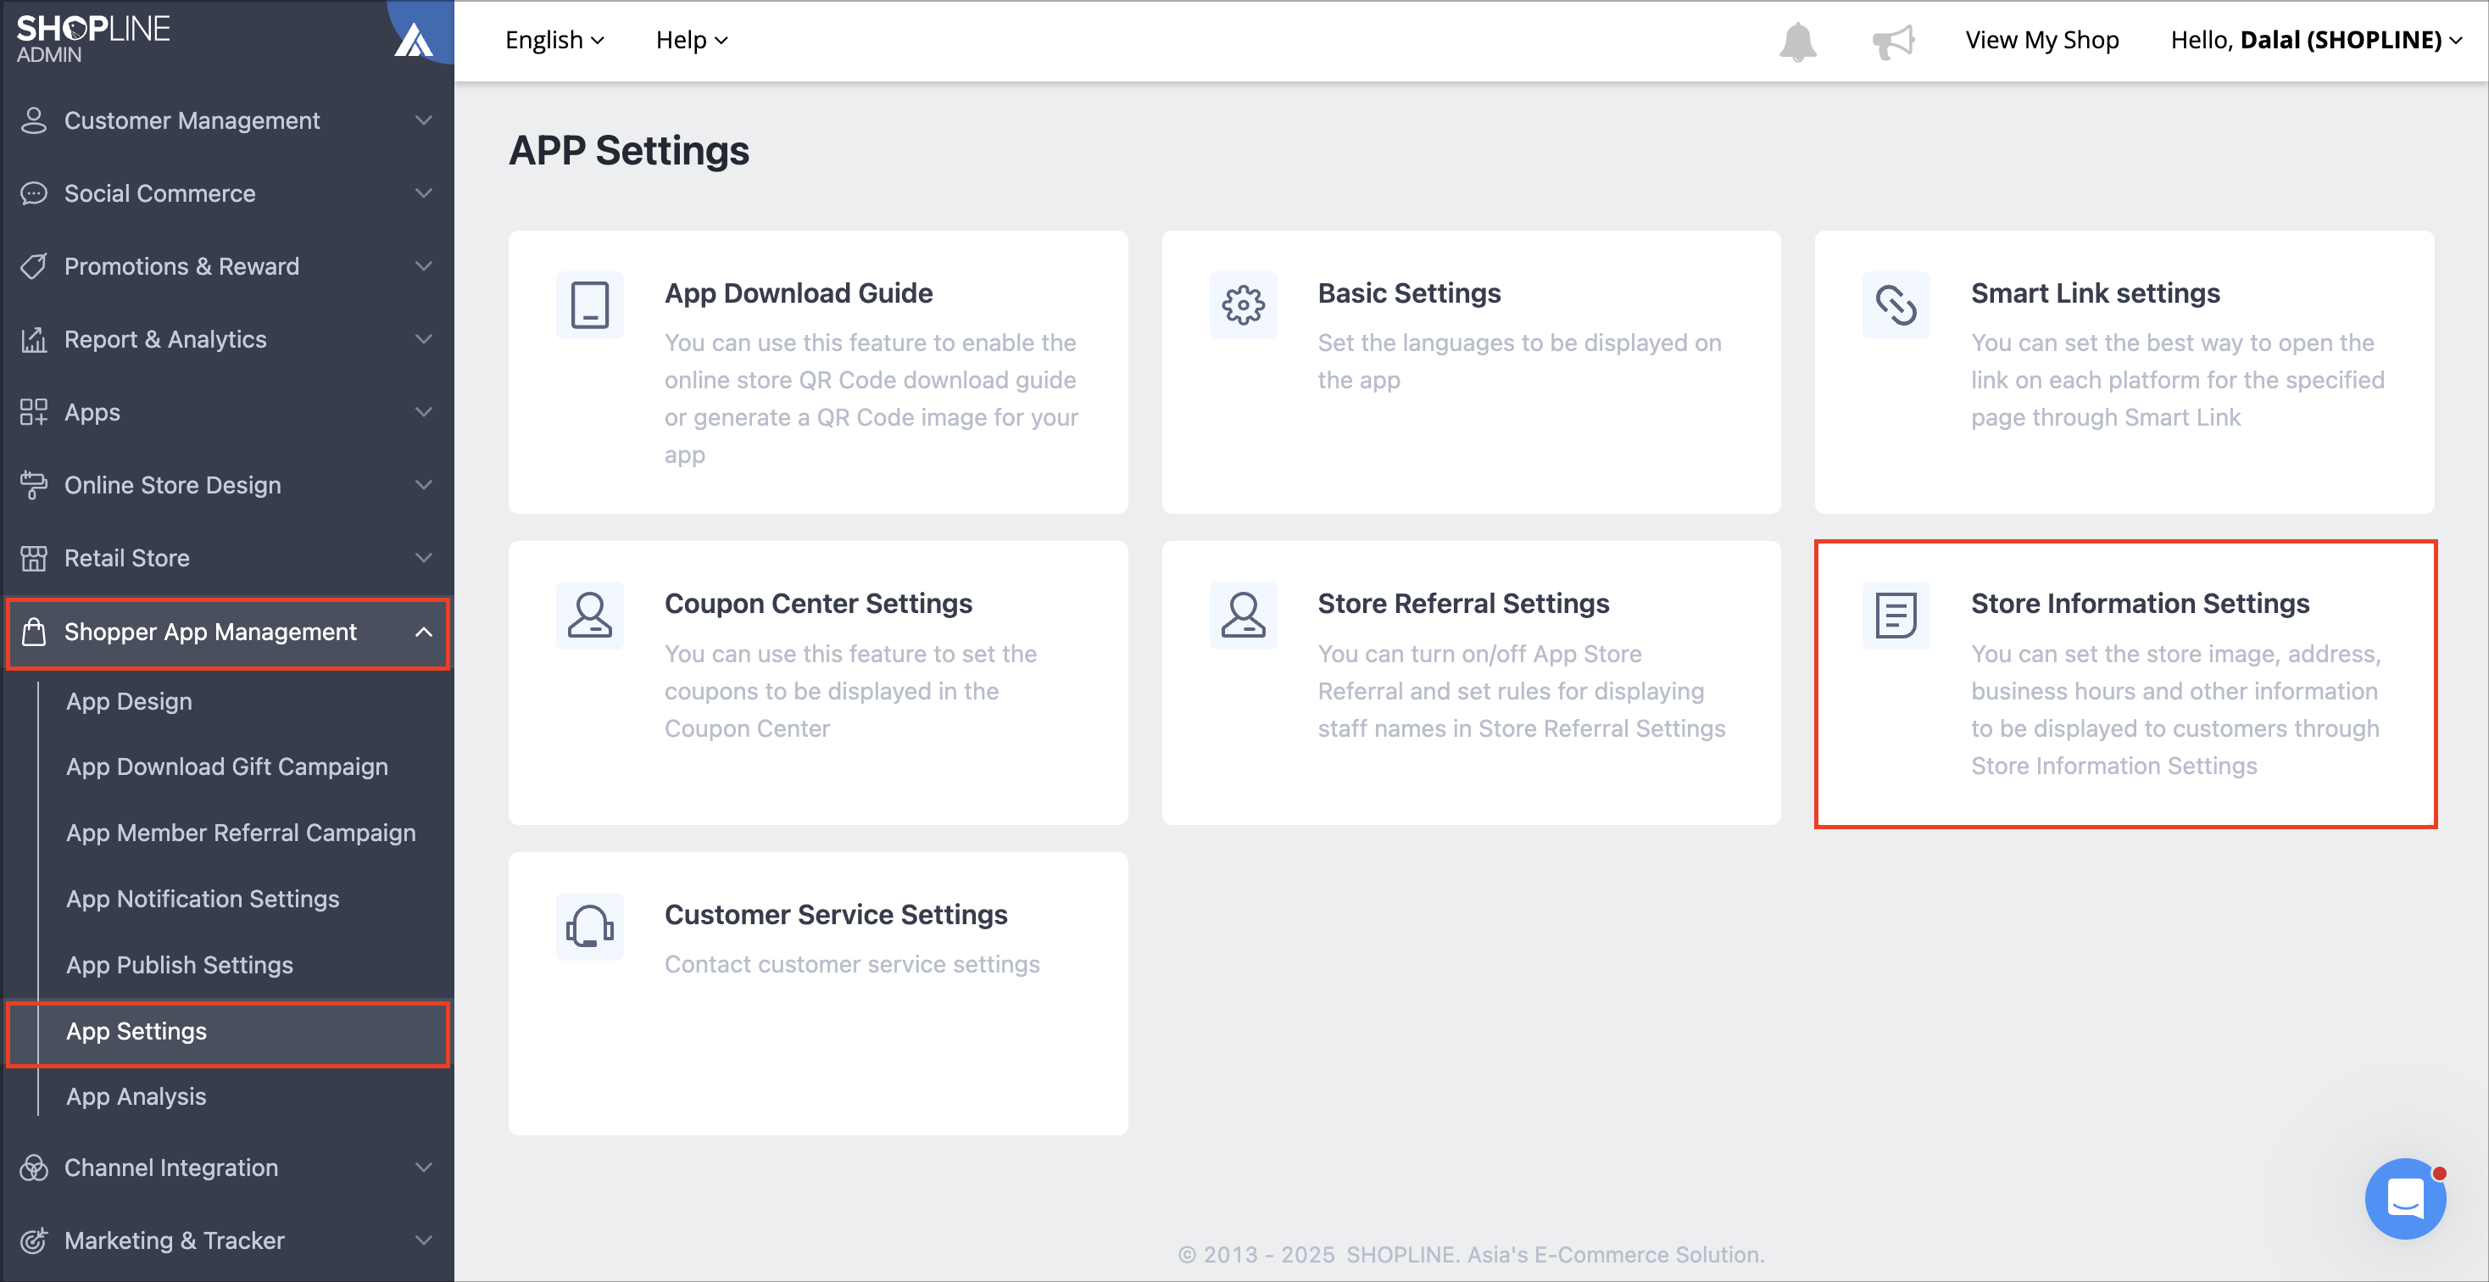Open Coupon Center Settings title
This screenshot has width=2489, height=1282.
point(818,603)
